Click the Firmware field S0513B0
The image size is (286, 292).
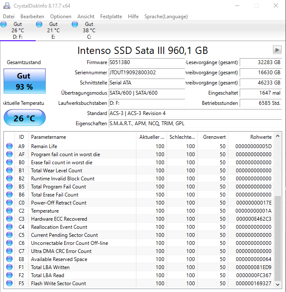[147, 62]
